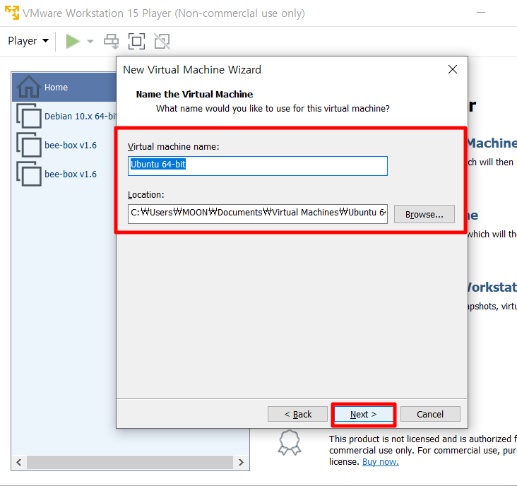Click the sidebar scroll left arrow
517x486 pixels.
[x=19, y=462]
